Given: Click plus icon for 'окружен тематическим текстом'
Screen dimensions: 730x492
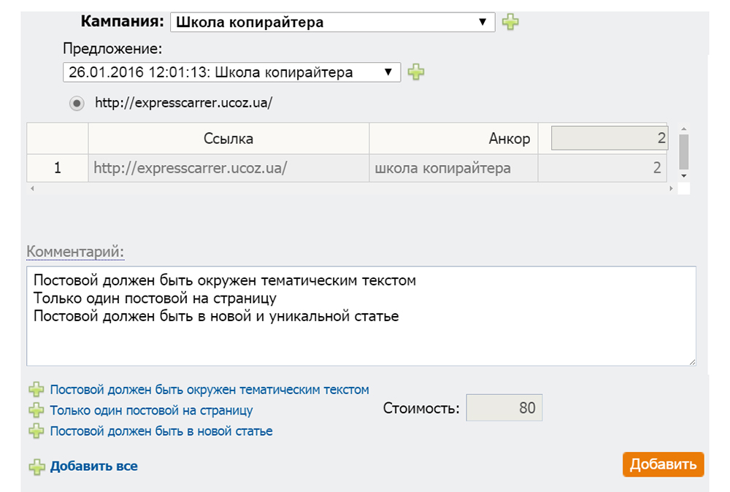Looking at the screenshot, I should point(36,390).
